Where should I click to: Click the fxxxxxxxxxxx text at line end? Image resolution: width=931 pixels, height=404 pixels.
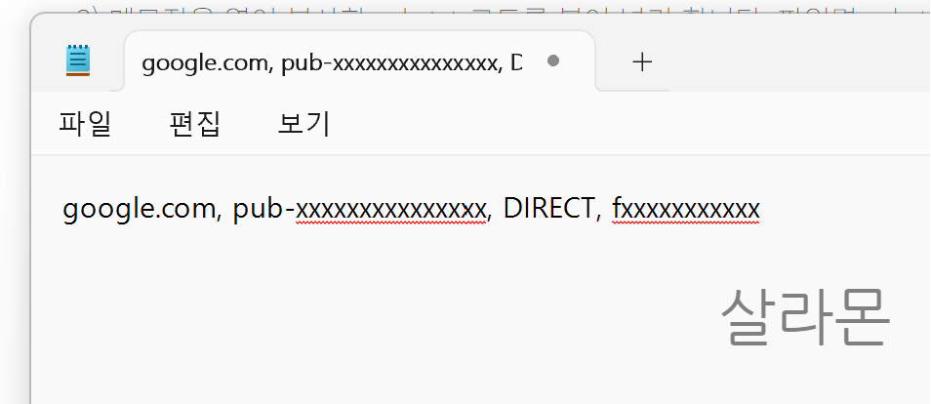[x=686, y=209]
